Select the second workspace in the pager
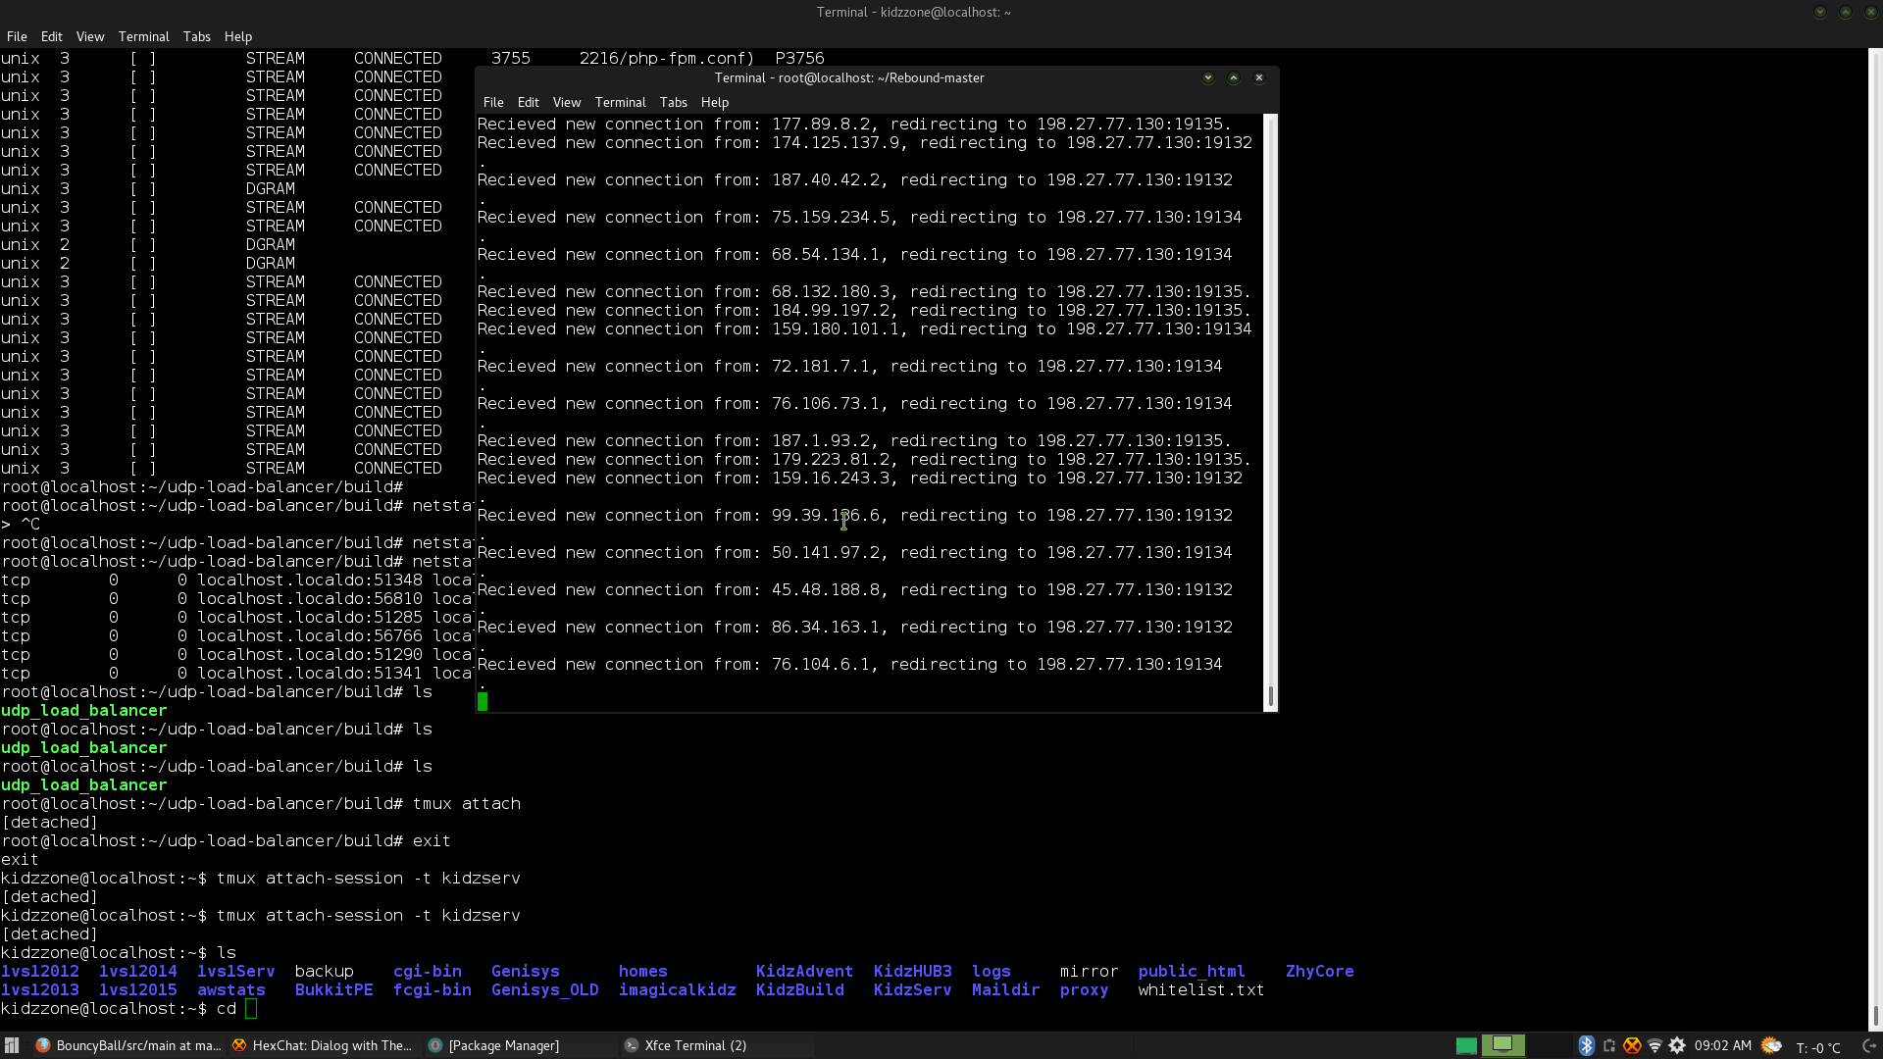The image size is (1883, 1059). (x=1502, y=1045)
